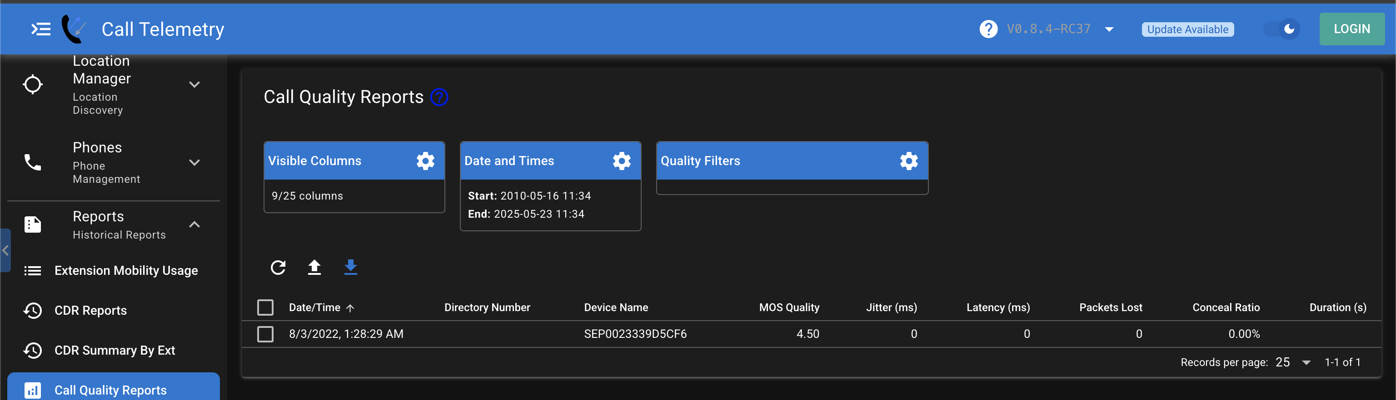This screenshot has width=1396, height=400.
Task: Click the 9/25 columns text
Action: (307, 195)
